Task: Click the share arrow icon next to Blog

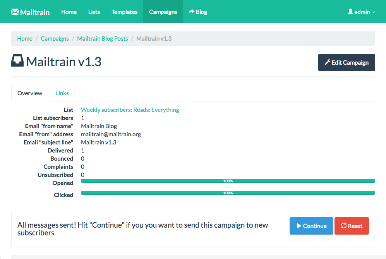Action: (x=191, y=12)
